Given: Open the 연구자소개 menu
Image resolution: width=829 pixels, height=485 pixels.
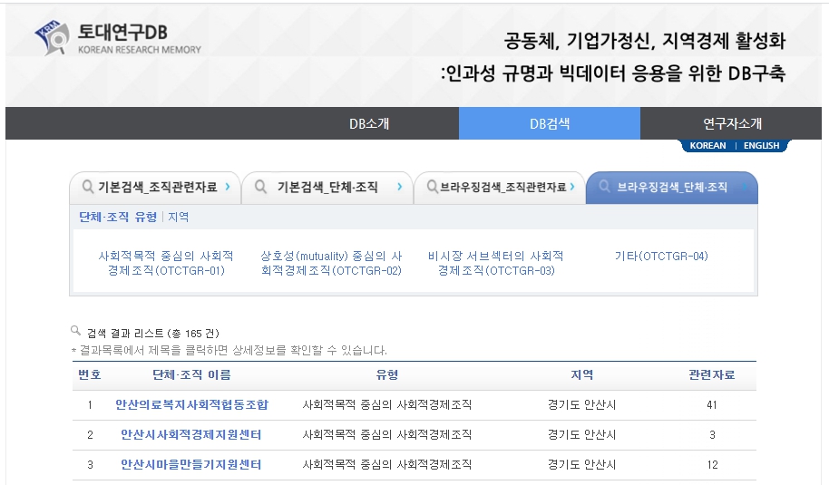Looking at the screenshot, I should (732, 123).
